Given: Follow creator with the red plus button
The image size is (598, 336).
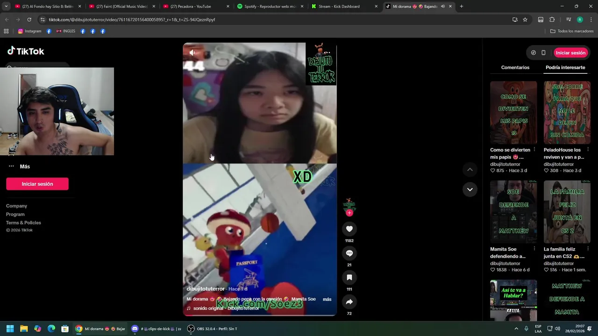Looking at the screenshot, I should point(349,213).
